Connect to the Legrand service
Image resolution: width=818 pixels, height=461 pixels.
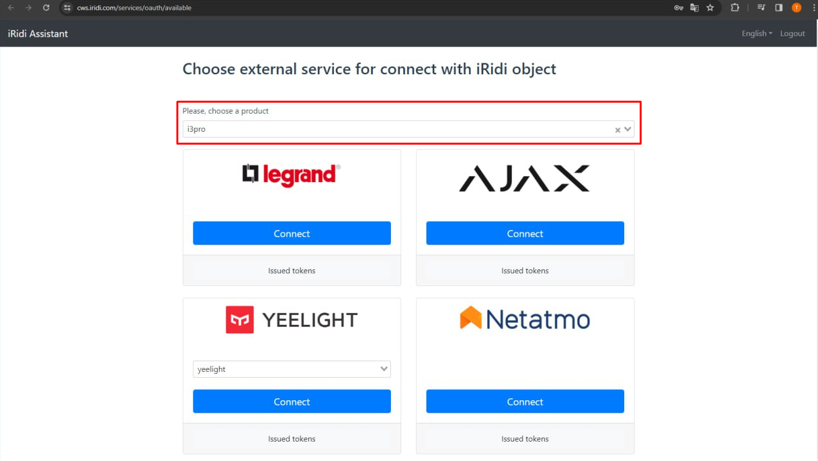coord(291,233)
